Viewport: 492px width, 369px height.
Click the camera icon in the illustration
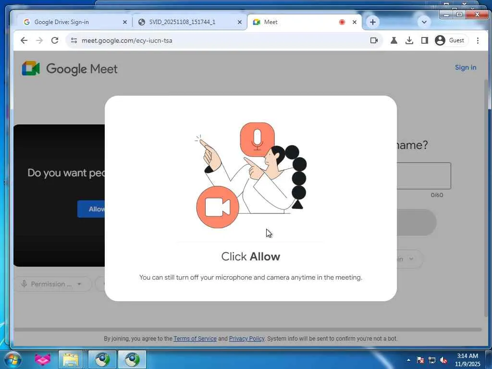tap(218, 207)
